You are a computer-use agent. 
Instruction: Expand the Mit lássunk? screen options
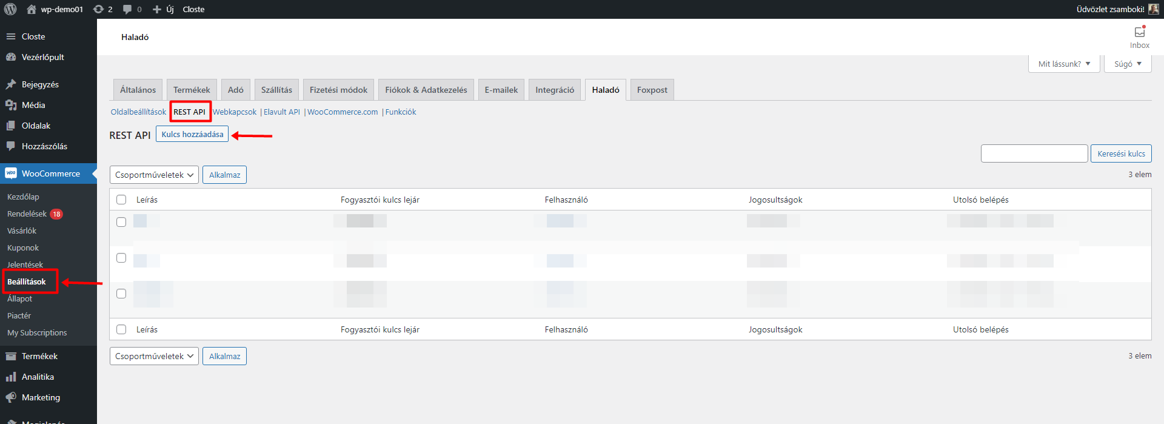click(1064, 64)
